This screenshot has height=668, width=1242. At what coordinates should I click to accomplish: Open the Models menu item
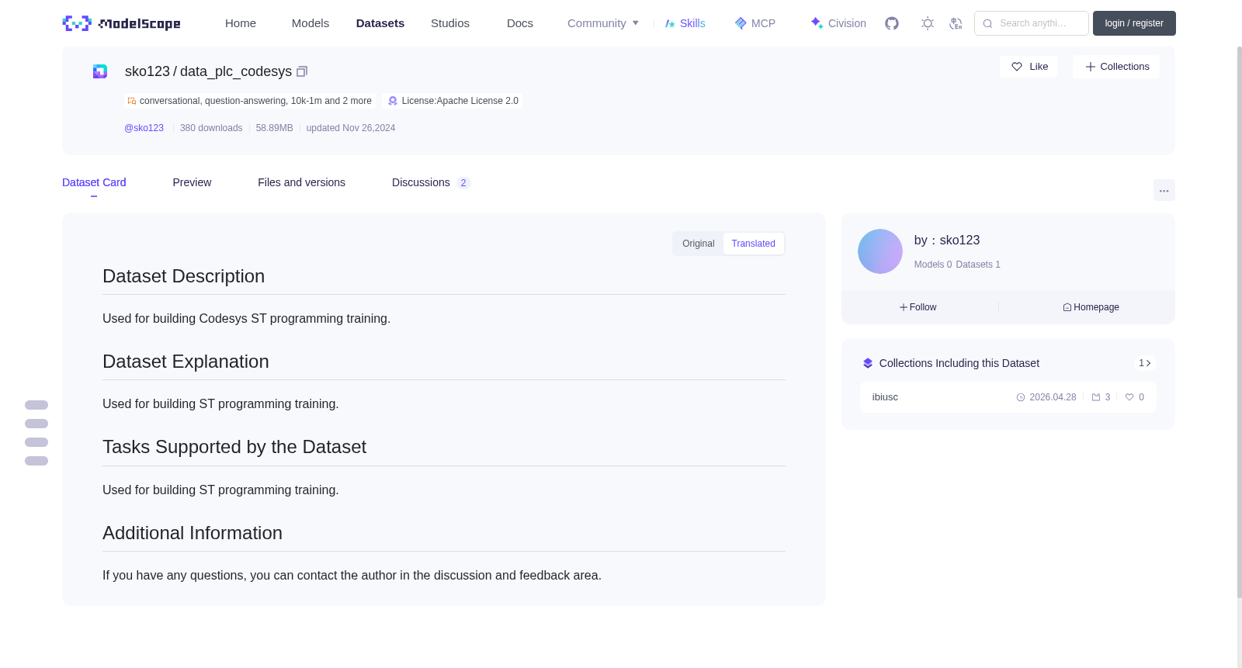tap(310, 23)
